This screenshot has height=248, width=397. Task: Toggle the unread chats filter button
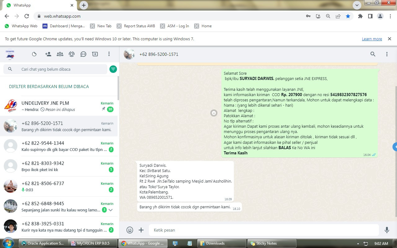pos(113,69)
